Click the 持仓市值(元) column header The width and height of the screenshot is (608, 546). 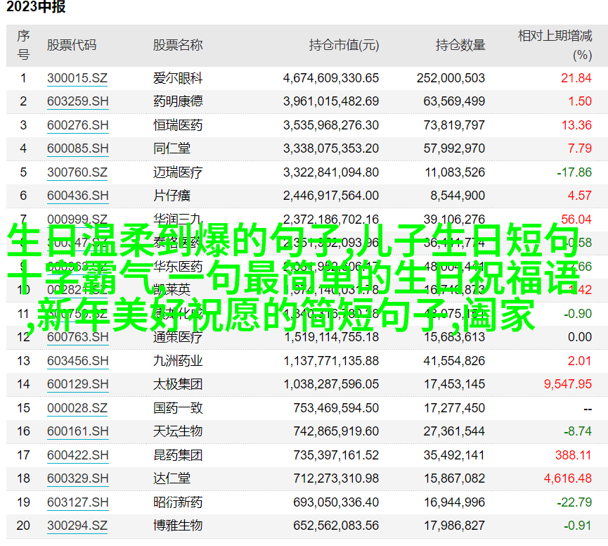tap(344, 45)
